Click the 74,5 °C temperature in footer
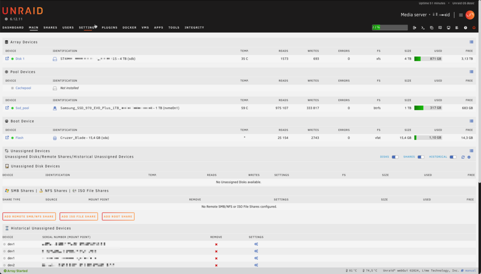Image resolution: width=481 pixels, height=274 pixels. coord(370,271)
